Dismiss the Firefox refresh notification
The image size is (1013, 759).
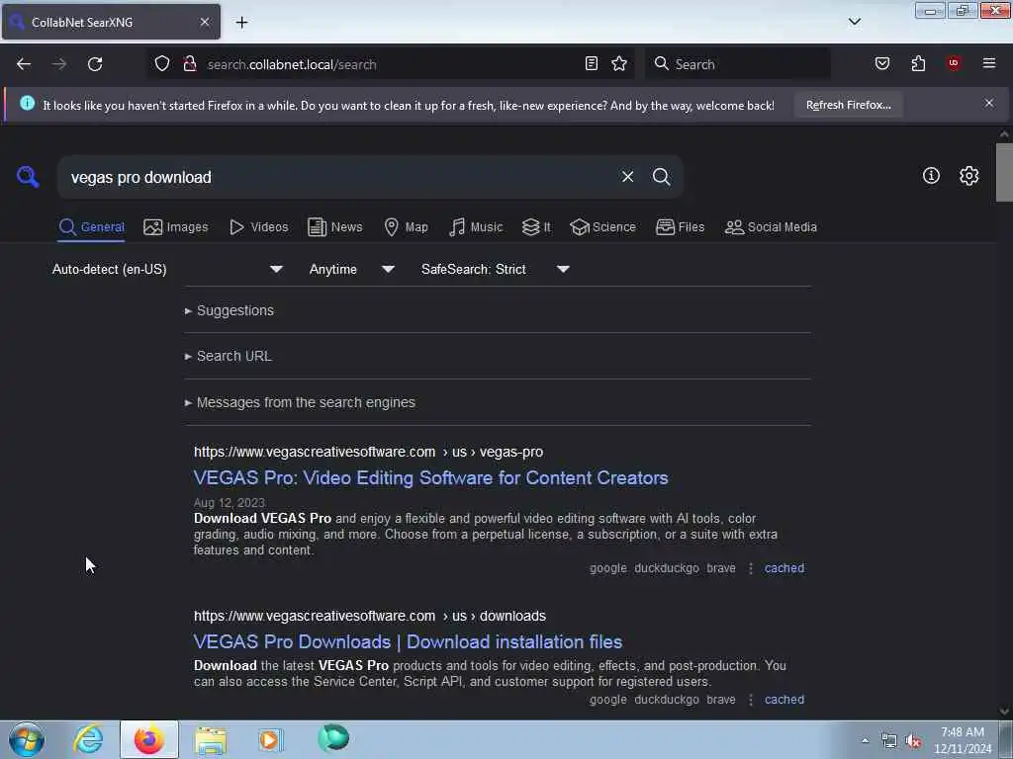(988, 103)
